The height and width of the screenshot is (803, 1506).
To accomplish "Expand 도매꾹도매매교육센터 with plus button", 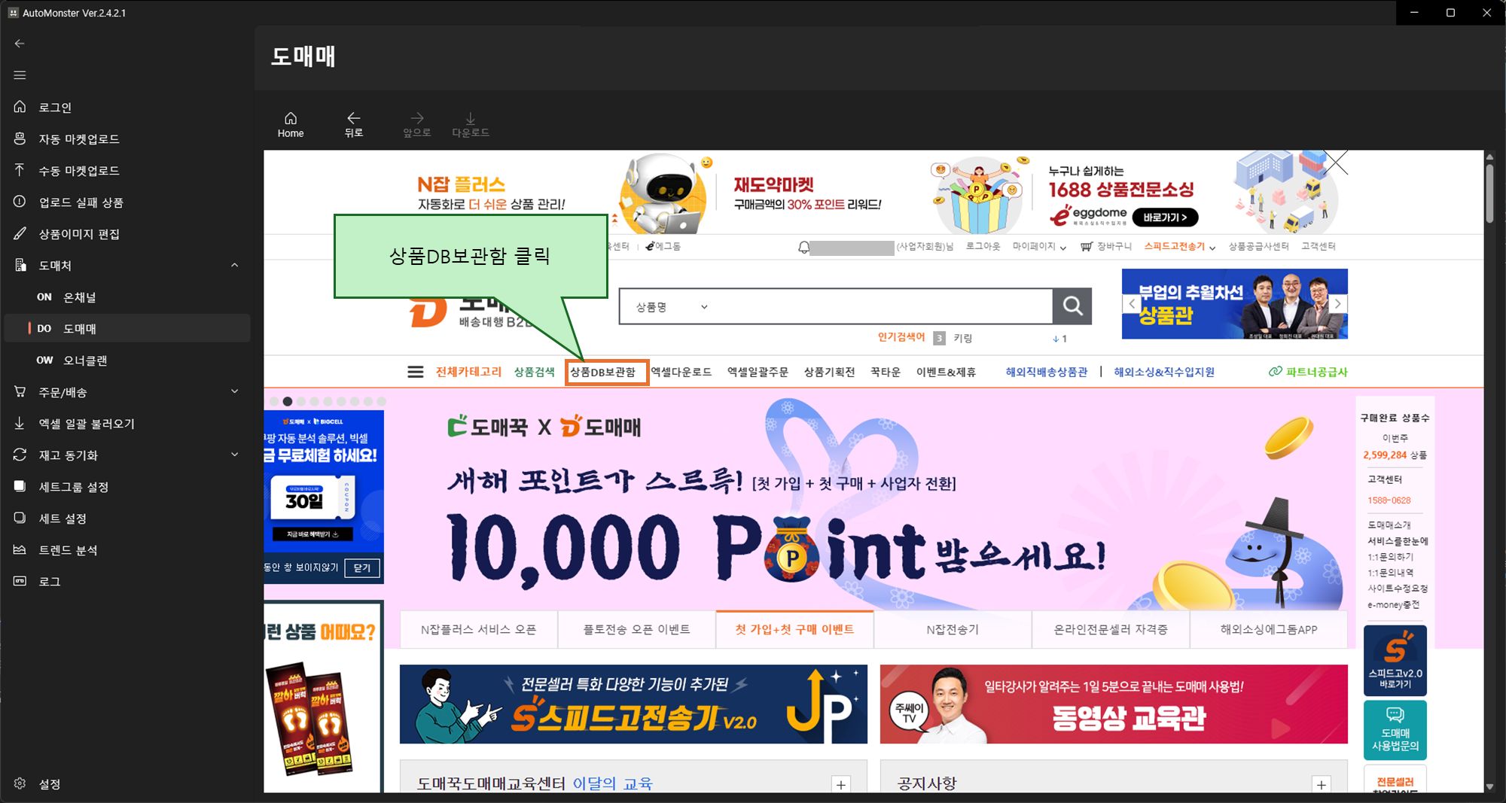I will tap(841, 785).
